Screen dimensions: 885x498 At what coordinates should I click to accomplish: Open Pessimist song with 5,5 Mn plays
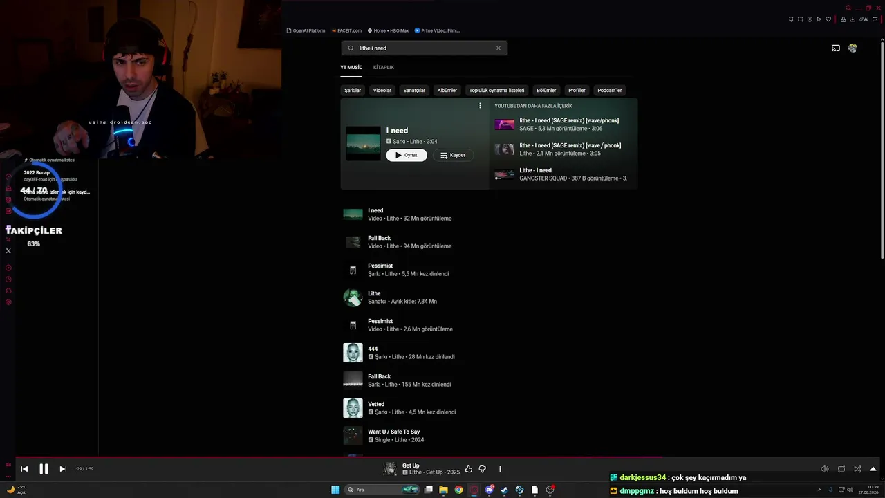tap(487, 270)
